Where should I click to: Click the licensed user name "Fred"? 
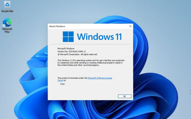tap(62, 84)
